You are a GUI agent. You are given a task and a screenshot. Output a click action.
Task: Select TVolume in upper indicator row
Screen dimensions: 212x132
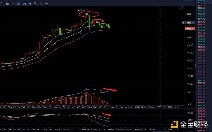(152, 107)
